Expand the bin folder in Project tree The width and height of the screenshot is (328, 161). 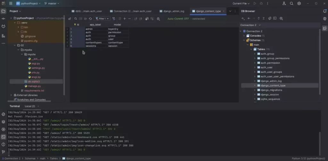pyautogui.click(x=18, y=27)
